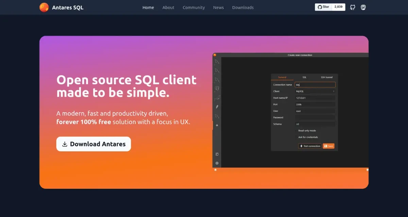
Task: Click the console icon above the settings gear
Action: [217, 154]
